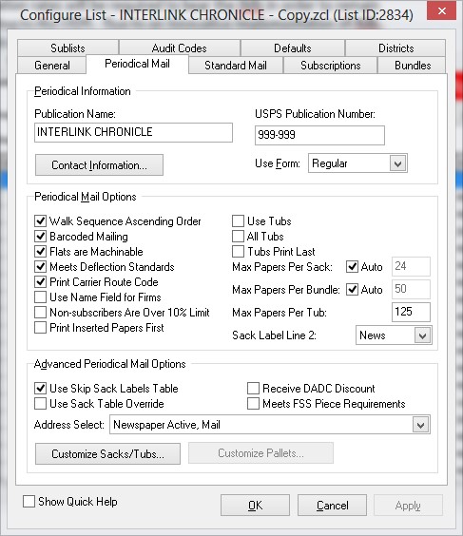This screenshot has height=536, width=463.
Task: Click the Publication Name input field
Action: click(133, 132)
